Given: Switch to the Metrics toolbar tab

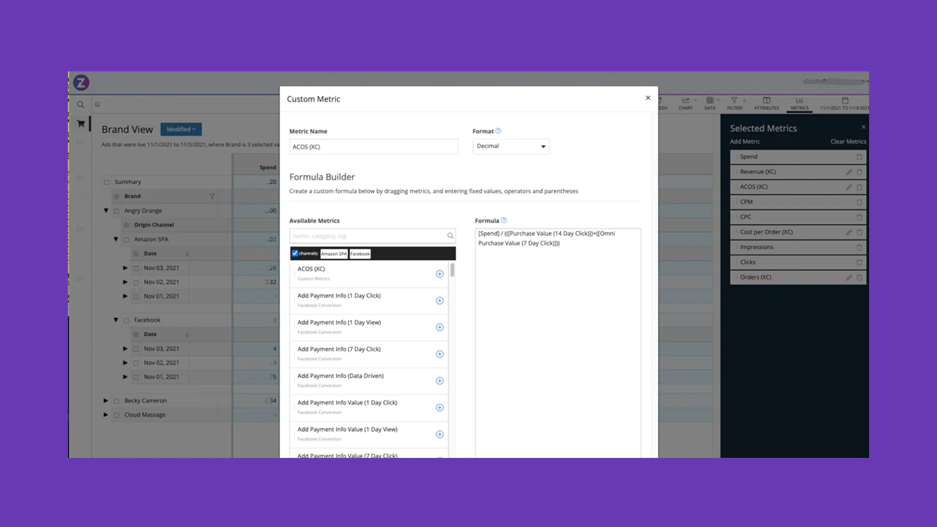Looking at the screenshot, I should coord(799,103).
